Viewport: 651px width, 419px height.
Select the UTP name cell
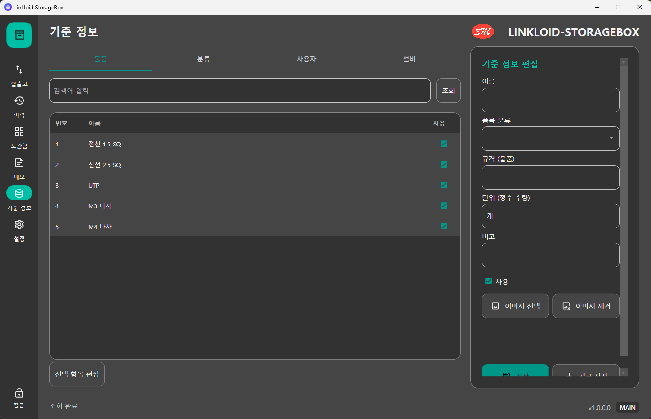click(94, 185)
